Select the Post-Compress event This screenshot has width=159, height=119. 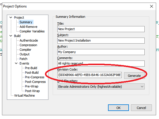coord(35,82)
